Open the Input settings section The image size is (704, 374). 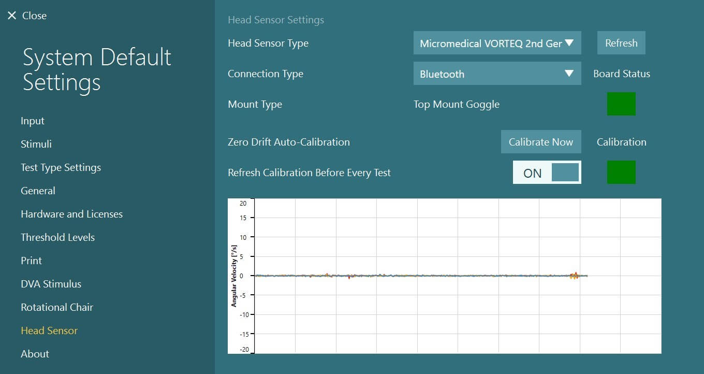(32, 121)
